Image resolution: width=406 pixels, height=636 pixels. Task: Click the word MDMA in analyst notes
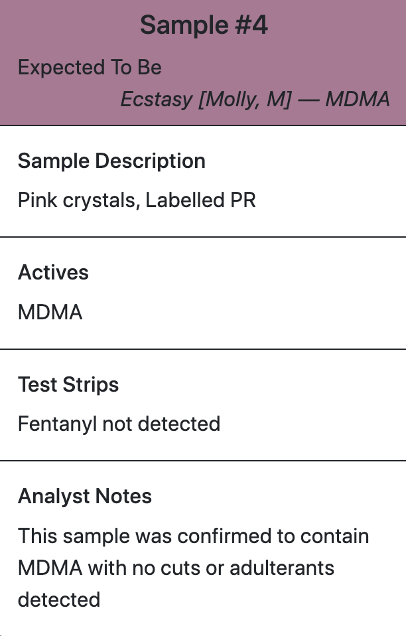point(50,568)
